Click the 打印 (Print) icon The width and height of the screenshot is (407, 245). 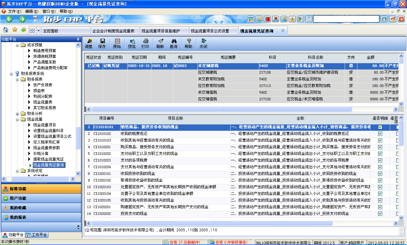[145, 43]
